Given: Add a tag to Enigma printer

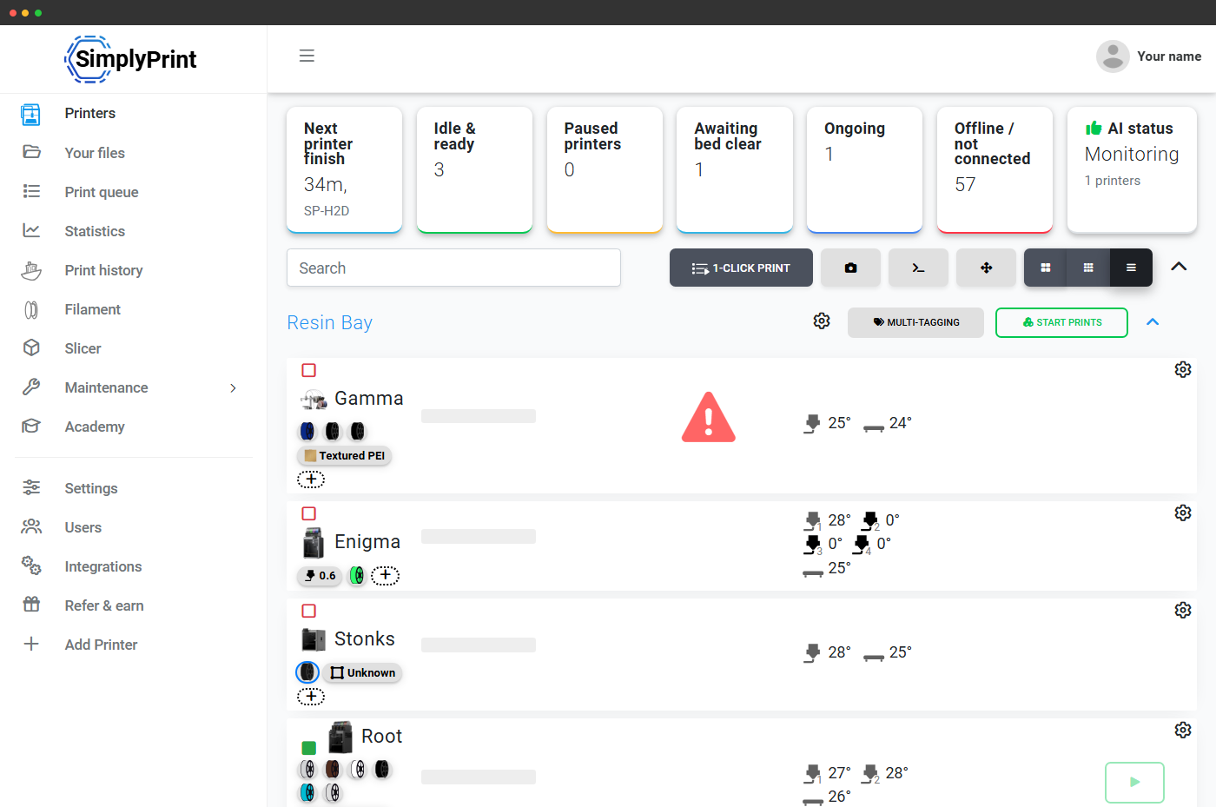Looking at the screenshot, I should (386, 575).
